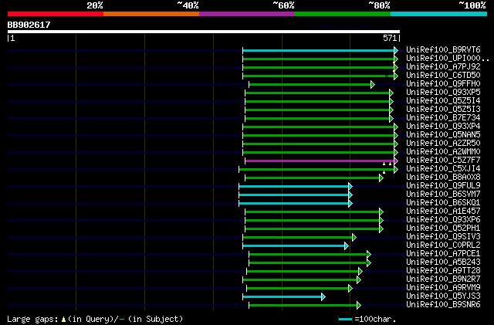Select the UniRef100_Q9SIV3 label
Image resolution: width=494 pixels, height=325 pixels.
click(x=443, y=237)
